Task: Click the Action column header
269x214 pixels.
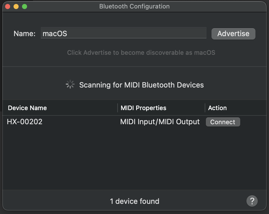Action: [217, 108]
